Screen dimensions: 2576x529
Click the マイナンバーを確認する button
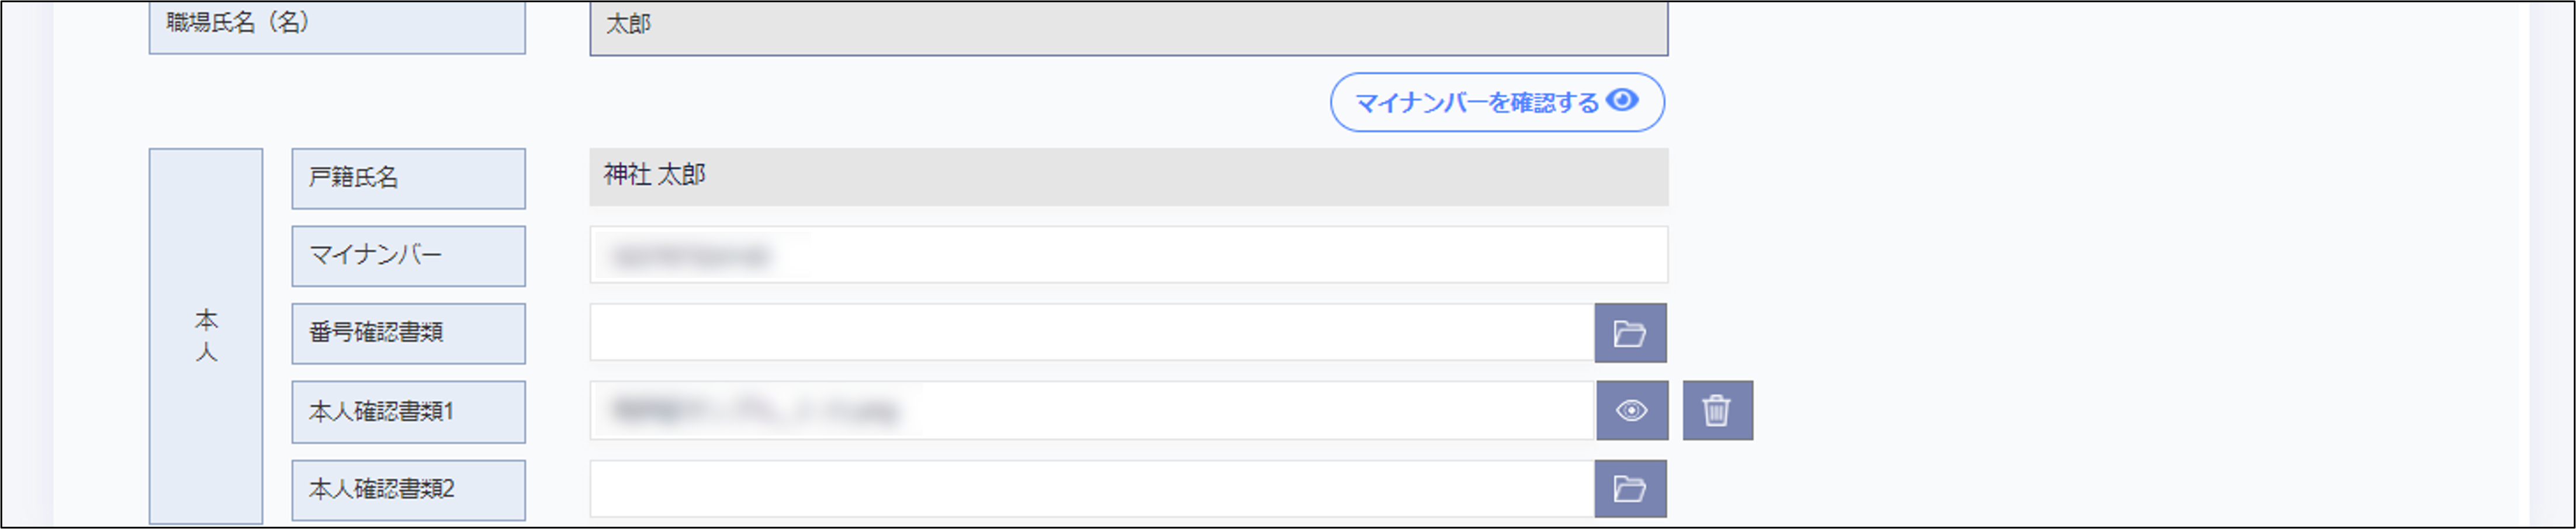pyautogui.click(x=1496, y=102)
